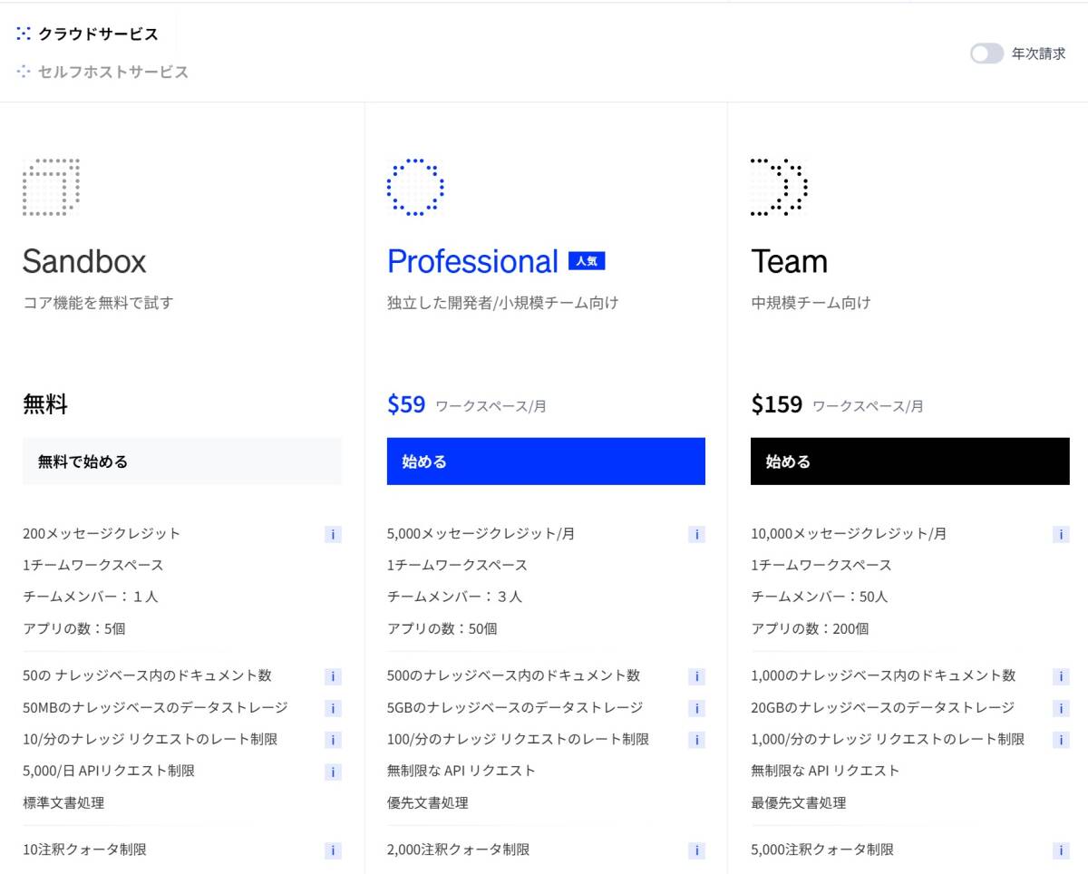Click チームメンバー：50人 text
Screen dimensions: 1088x874
pyautogui.click(x=820, y=597)
